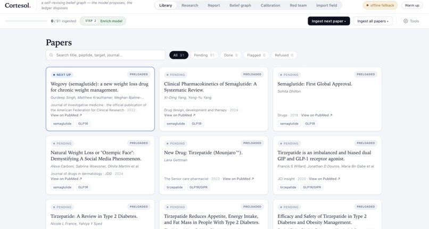Click the Warm up button
Screen dimensions: 429x229
(412, 5)
